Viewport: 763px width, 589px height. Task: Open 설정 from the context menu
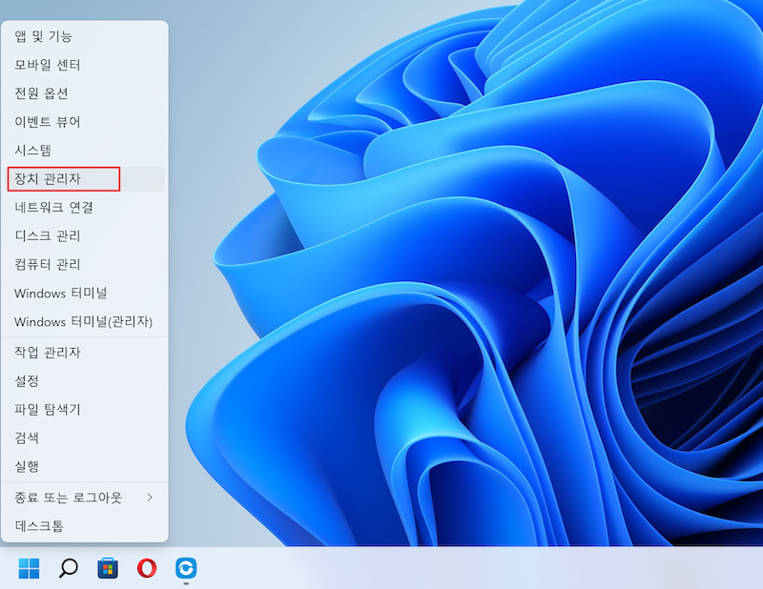tap(85, 380)
